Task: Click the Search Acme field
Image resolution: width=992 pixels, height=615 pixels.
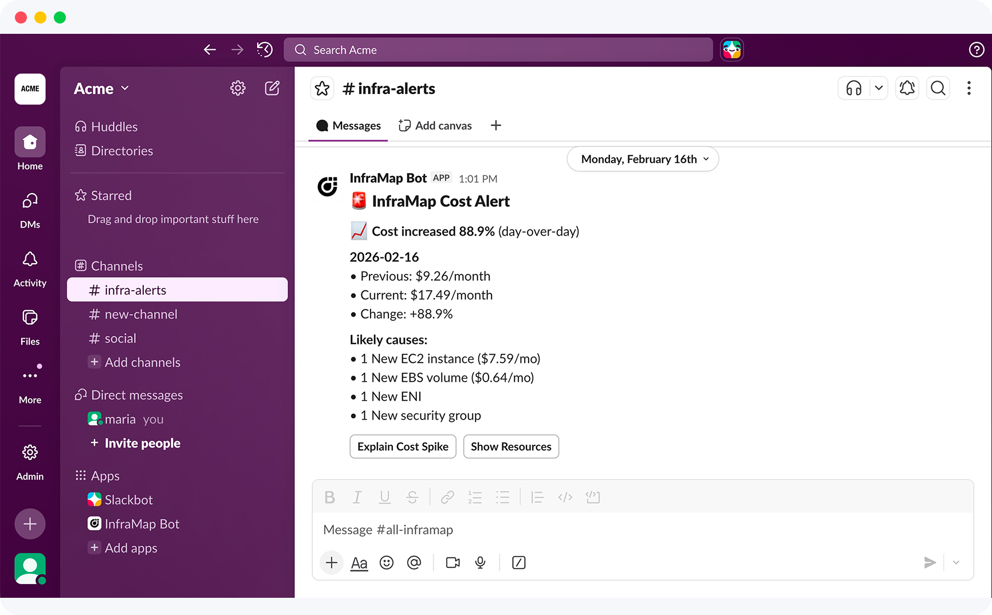Action: click(498, 50)
